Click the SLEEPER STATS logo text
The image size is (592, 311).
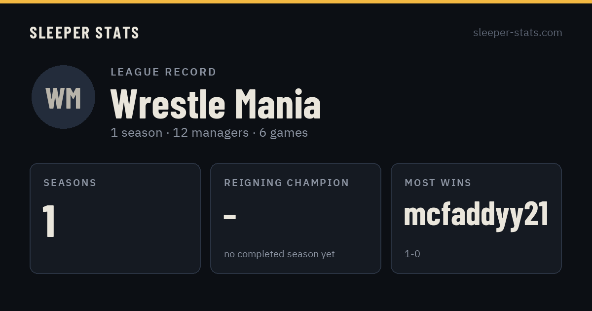coord(84,33)
